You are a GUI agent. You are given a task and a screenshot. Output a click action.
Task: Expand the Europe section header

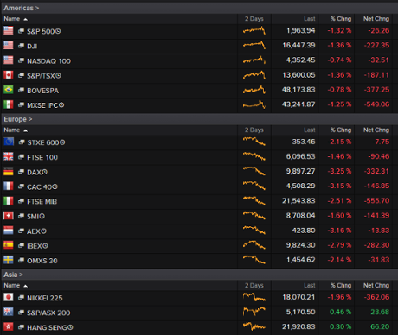tap(18, 119)
